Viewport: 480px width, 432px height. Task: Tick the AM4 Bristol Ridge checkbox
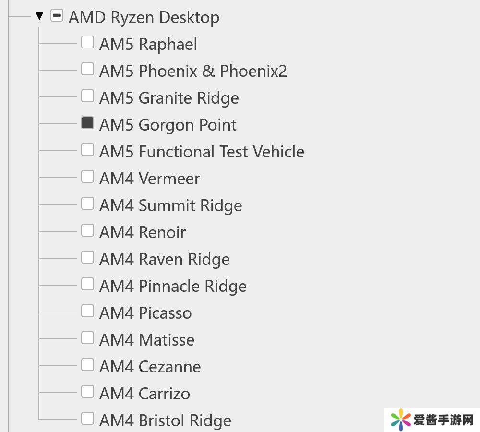pos(87,419)
